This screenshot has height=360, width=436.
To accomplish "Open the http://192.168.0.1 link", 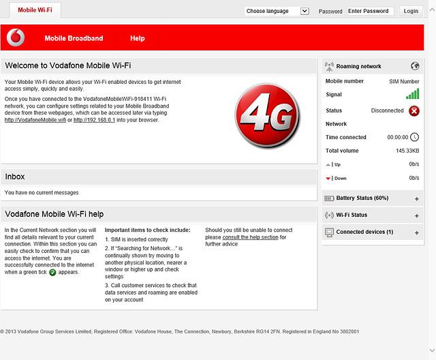I will point(94,120).
